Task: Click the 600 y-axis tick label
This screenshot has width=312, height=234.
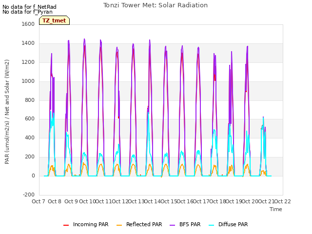Action: tap(30, 119)
